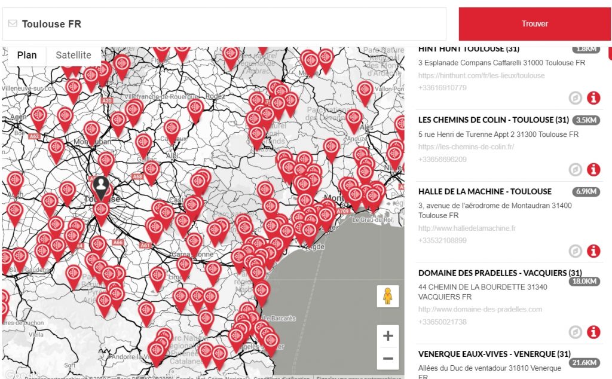Click the 21.6KM distance badge
Viewport: 612px width, 379px height.
(x=585, y=363)
